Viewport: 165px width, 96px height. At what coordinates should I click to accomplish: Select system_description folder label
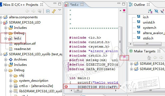tap(34, 81)
